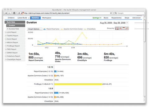Expand the Latest Build dropdown arrow
Viewport: 149px width, 112px height.
(29, 18)
